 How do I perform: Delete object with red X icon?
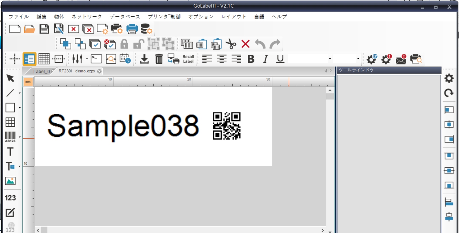[x=246, y=44]
